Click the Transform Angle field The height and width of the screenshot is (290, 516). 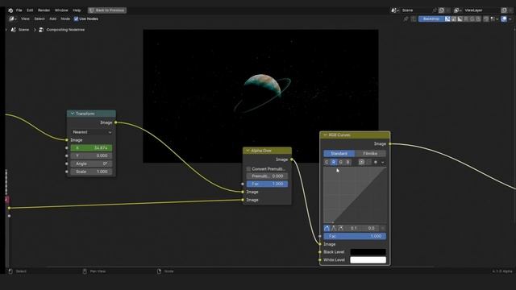(x=91, y=164)
